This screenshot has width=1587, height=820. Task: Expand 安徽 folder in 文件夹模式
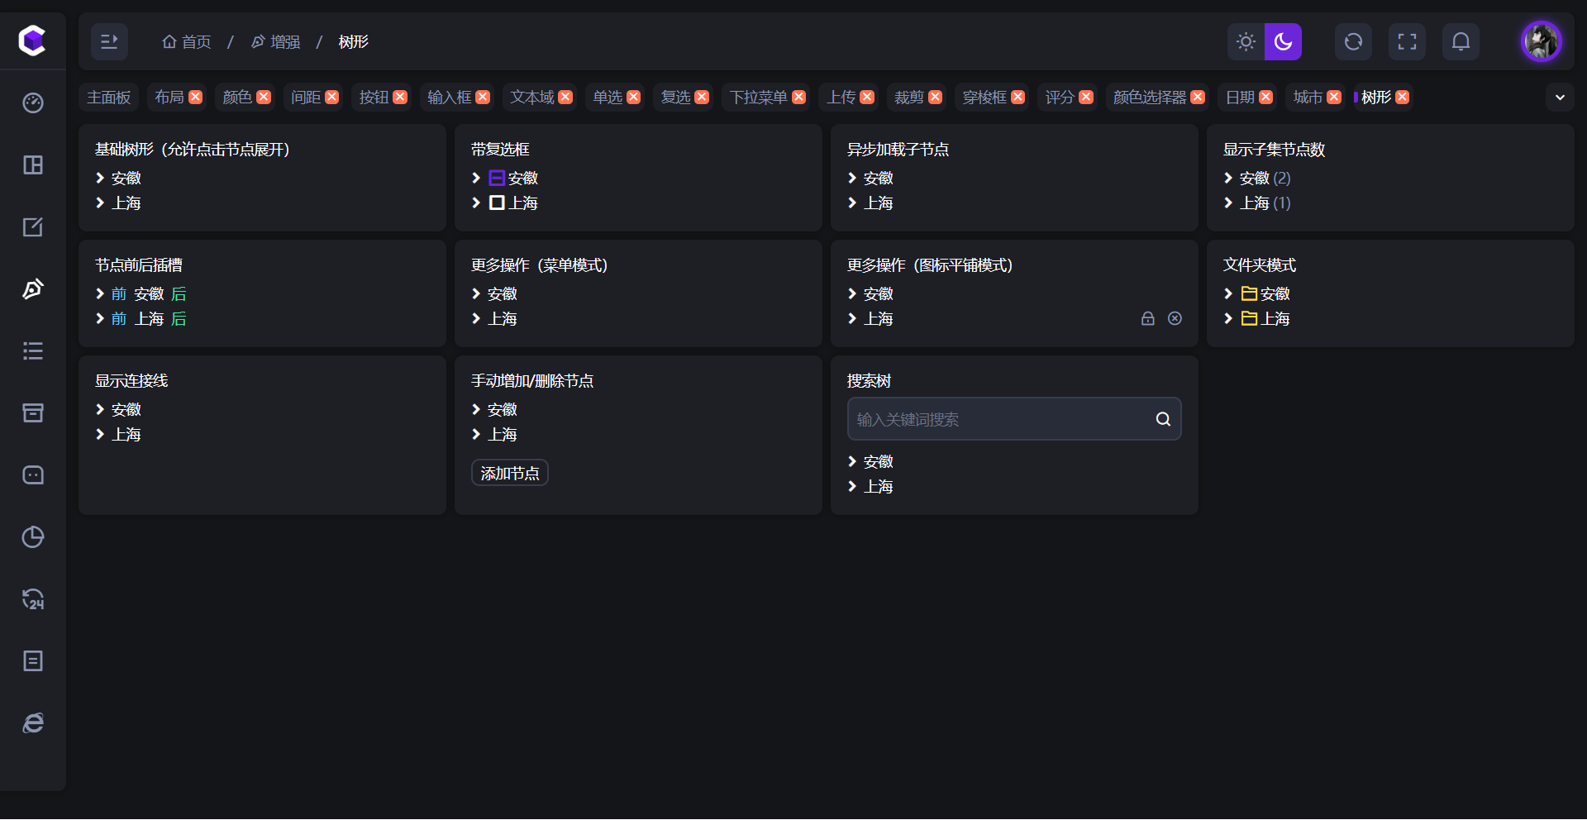(x=1228, y=293)
